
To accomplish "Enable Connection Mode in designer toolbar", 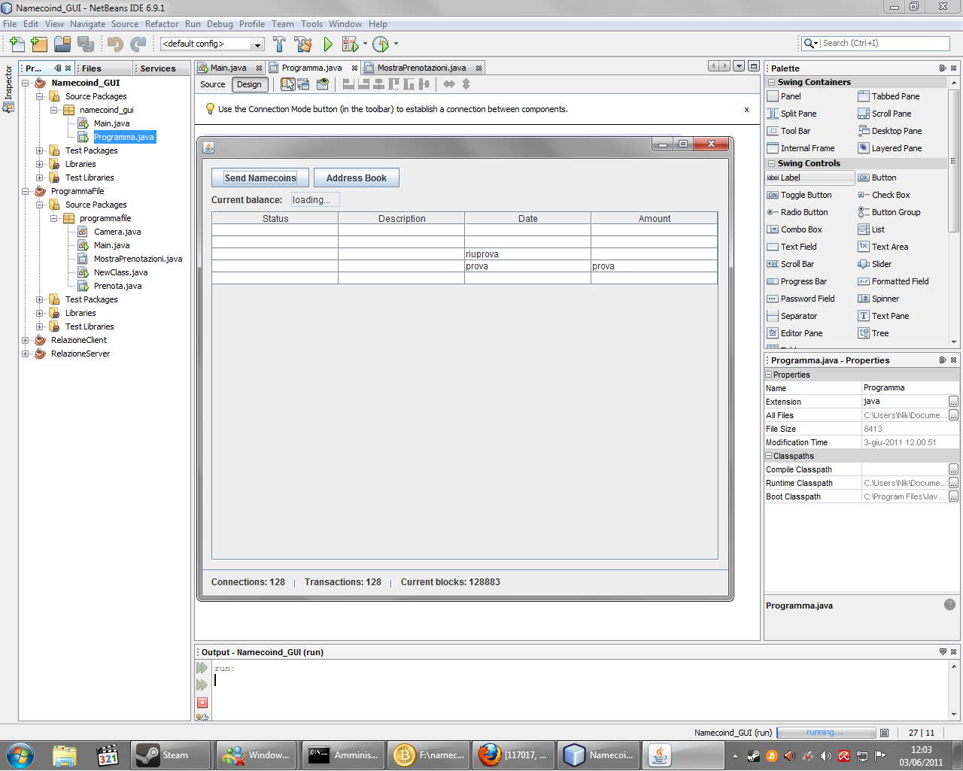I will [x=303, y=84].
